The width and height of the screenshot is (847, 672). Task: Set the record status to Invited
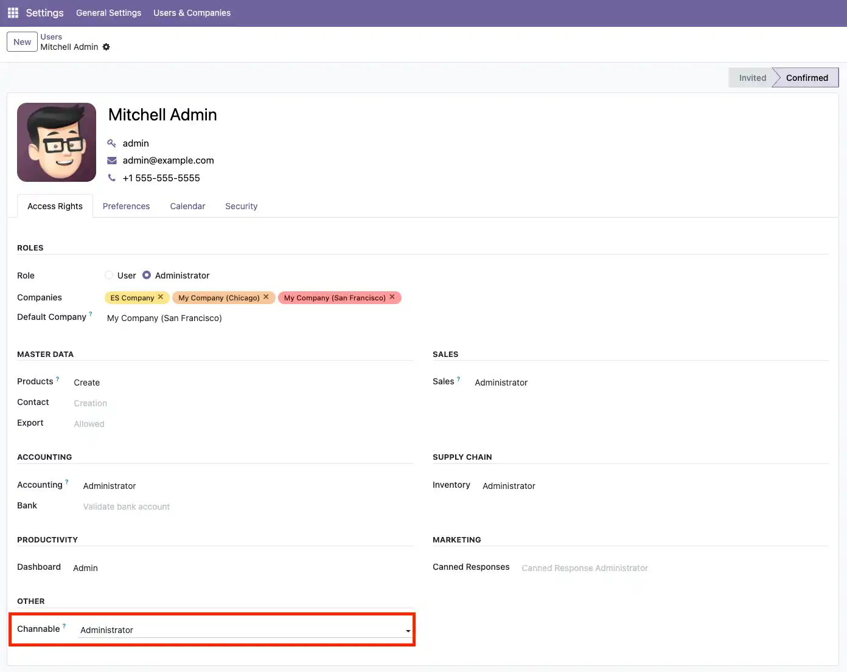751,77
